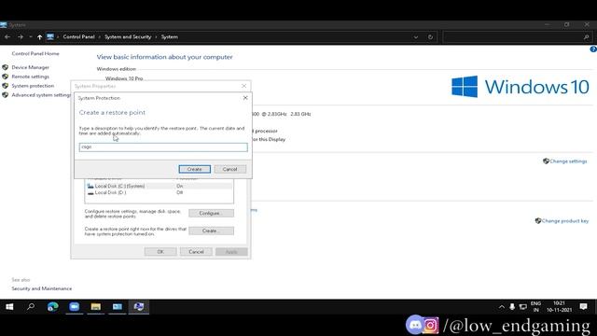Image resolution: width=597 pixels, height=336 pixels.
Task: Click the System protection shield icon
Action: click(x=5, y=86)
